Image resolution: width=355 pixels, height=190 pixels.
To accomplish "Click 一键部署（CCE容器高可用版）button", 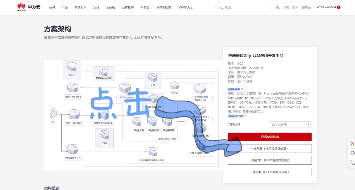I will click(x=270, y=172).
